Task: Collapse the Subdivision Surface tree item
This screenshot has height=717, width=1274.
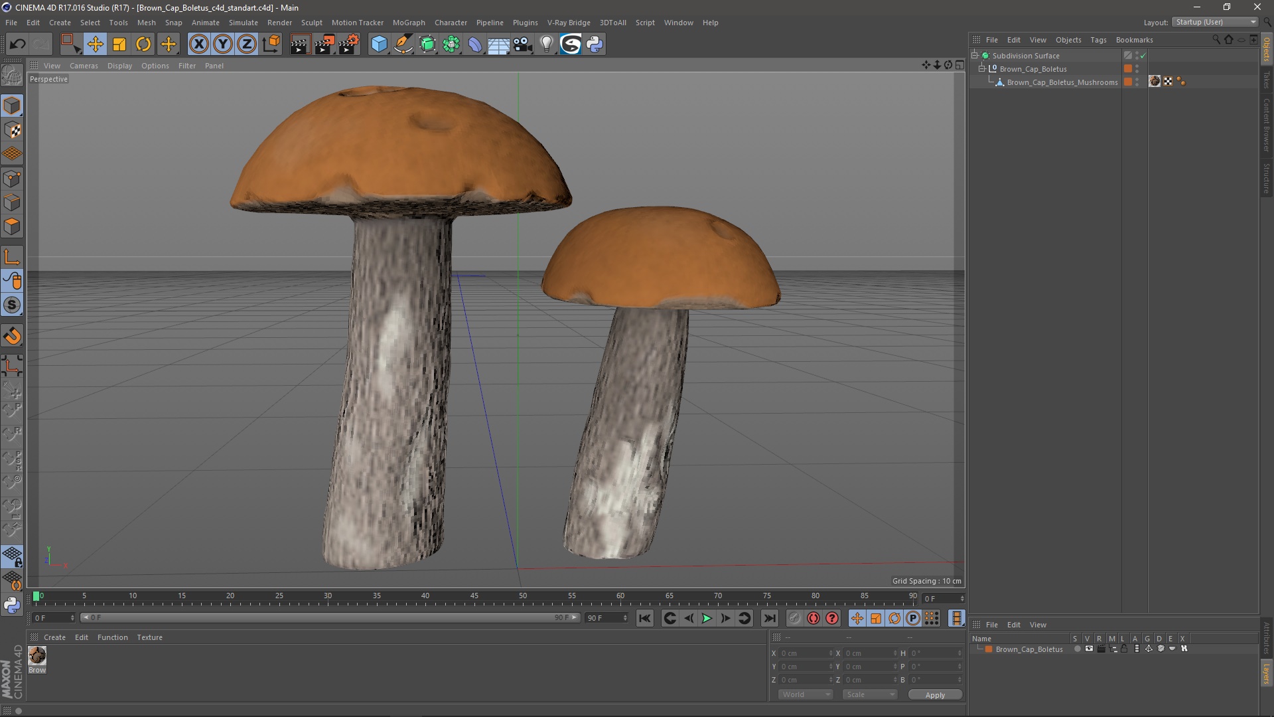Action: 975,55
